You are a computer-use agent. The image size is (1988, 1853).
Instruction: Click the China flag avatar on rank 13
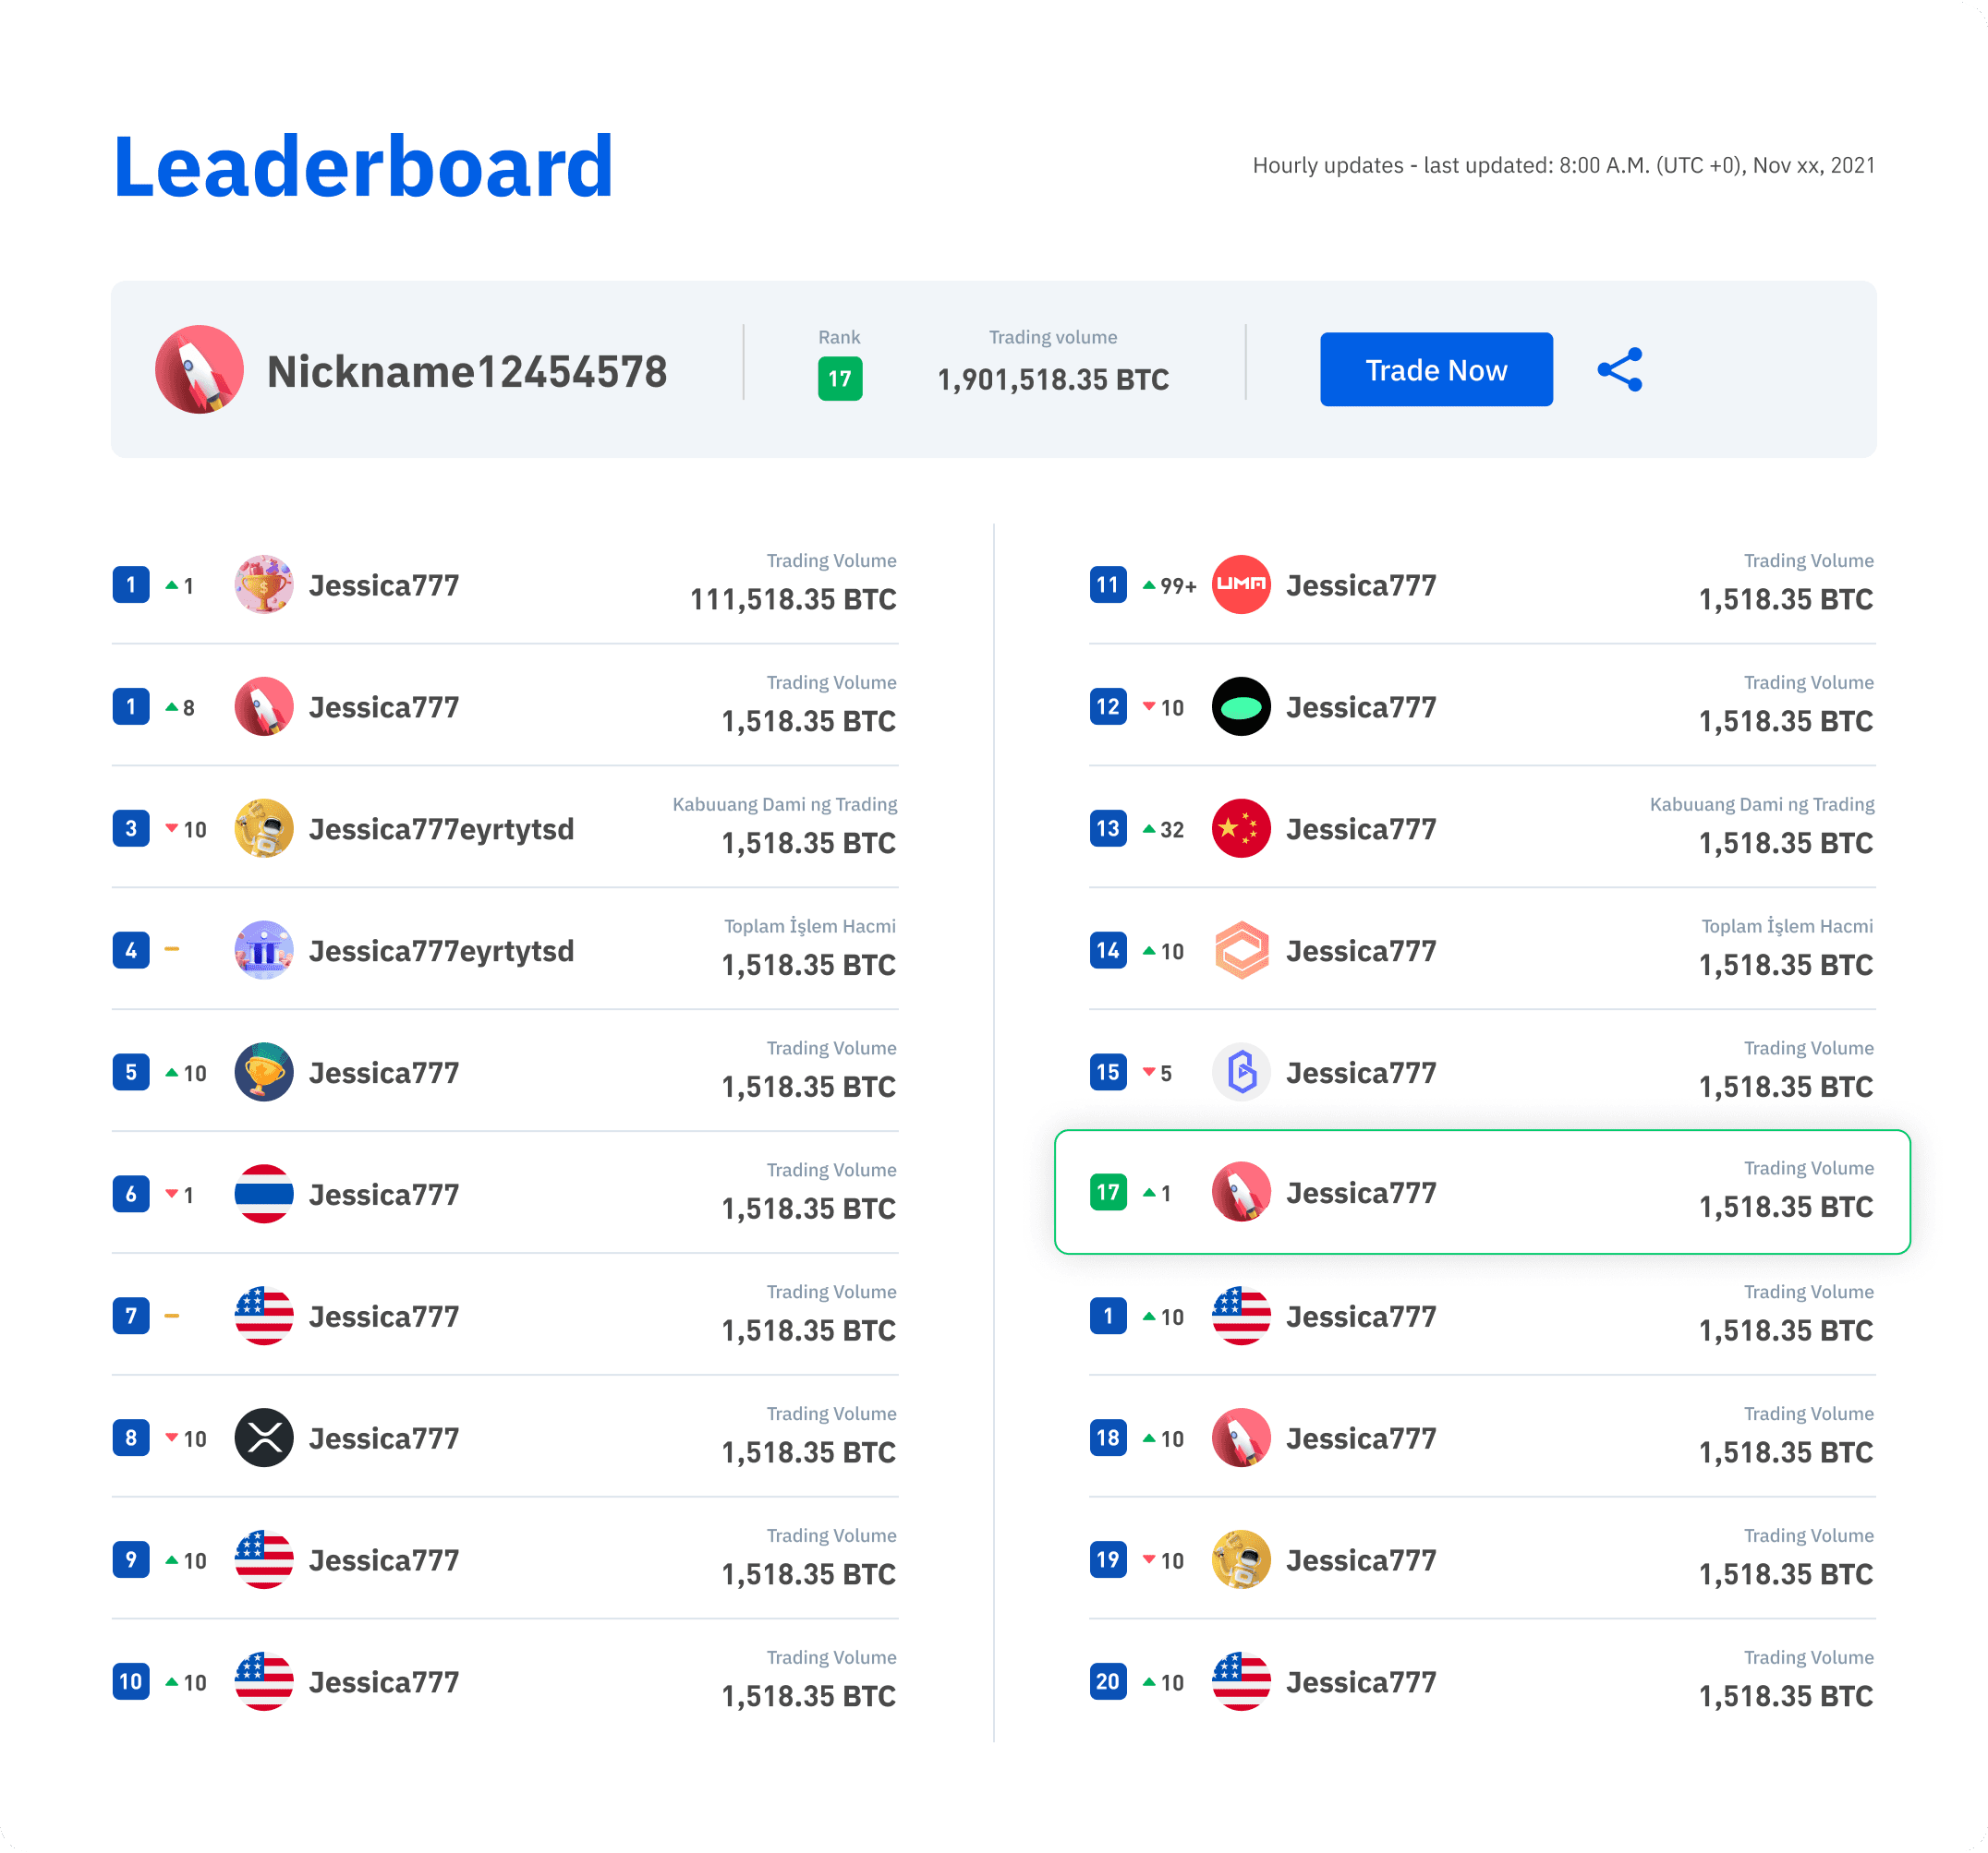pyautogui.click(x=1240, y=828)
